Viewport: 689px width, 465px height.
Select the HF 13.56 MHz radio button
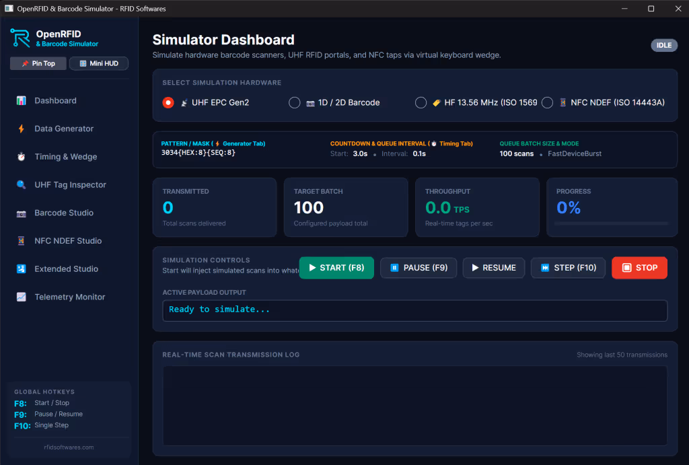421,103
